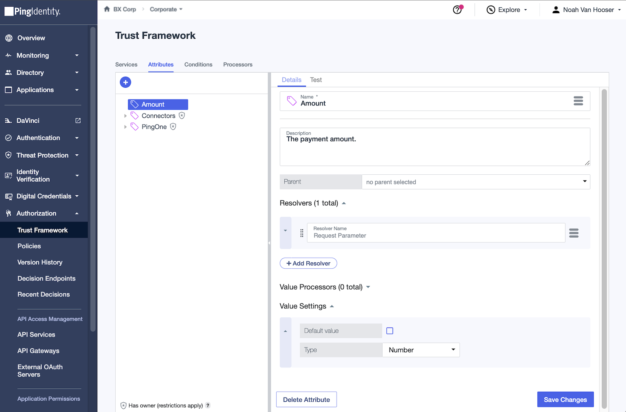Open API Services in the sidebar
The width and height of the screenshot is (626, 412).
[x=36, y=335]
